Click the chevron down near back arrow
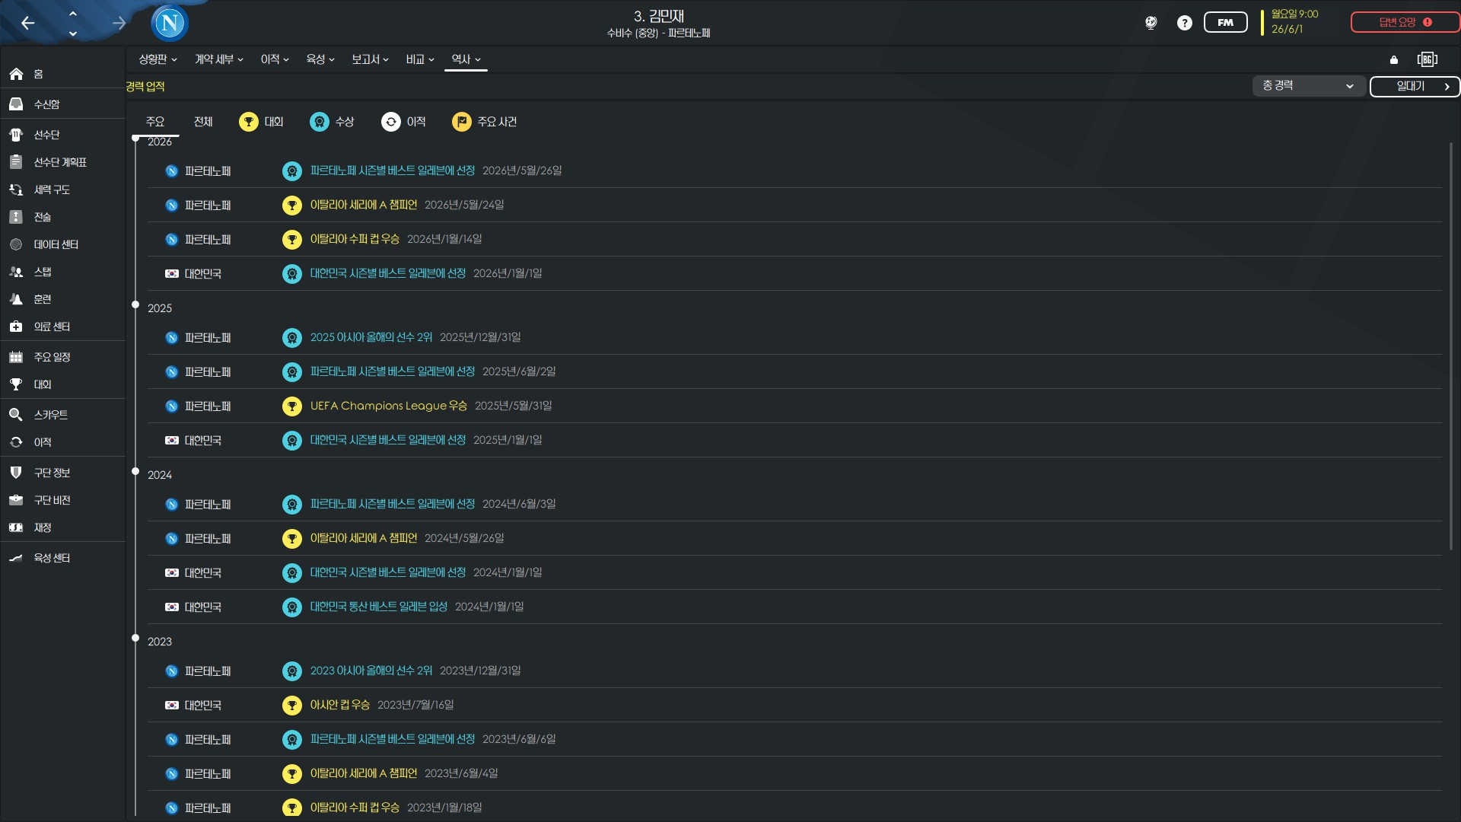Image resolution: width=1461 pixels, height=822 pixels. pos(73,33)
